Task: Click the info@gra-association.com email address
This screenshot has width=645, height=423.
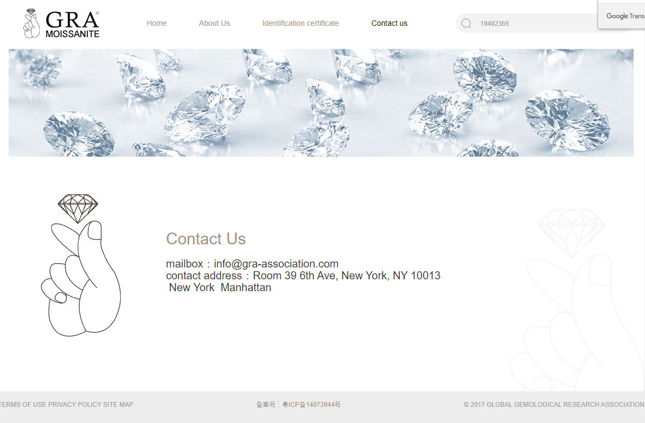Action: point(276,264)
